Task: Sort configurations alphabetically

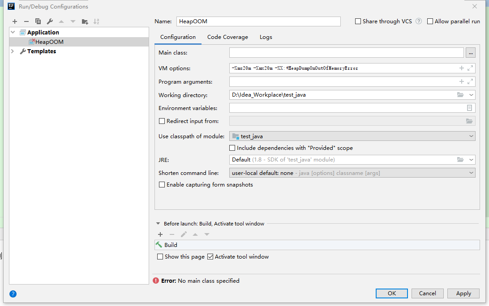Action: (x=96, y=21)
